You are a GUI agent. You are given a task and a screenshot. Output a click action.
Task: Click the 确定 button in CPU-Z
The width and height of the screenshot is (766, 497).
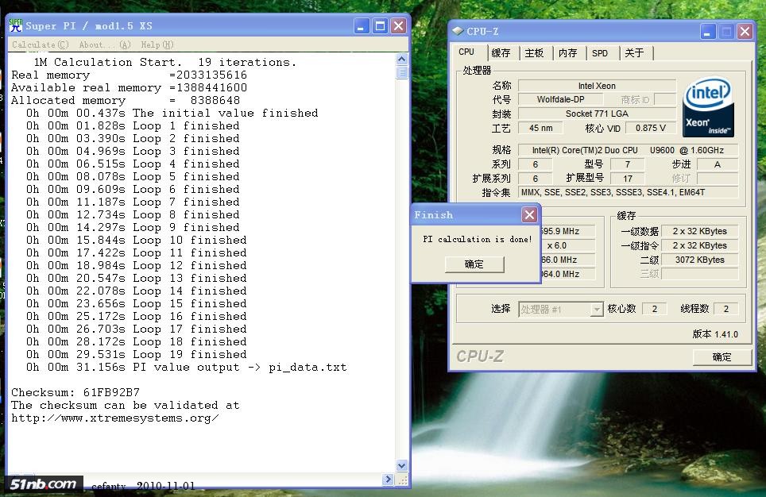tap(722, 357)
